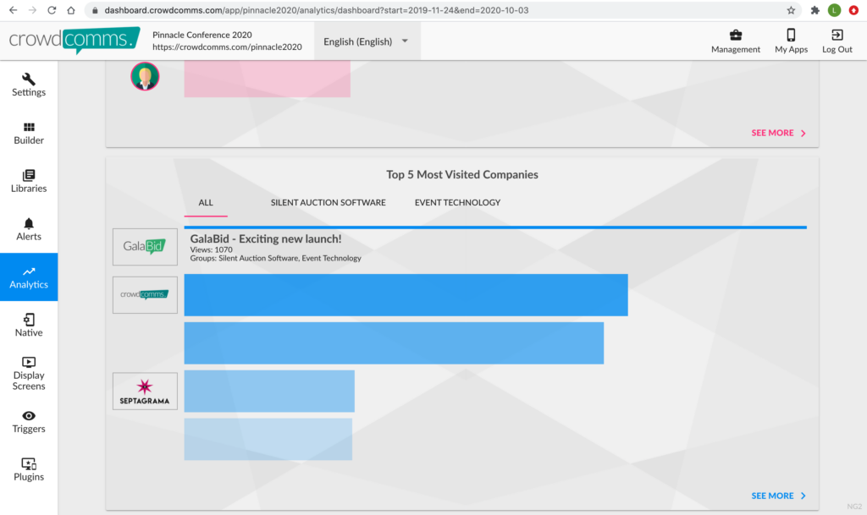Select the ALL companies tab

click(206, 203)
